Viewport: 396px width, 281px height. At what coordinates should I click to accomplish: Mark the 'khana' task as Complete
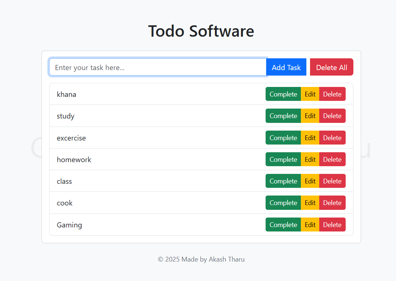283,94
